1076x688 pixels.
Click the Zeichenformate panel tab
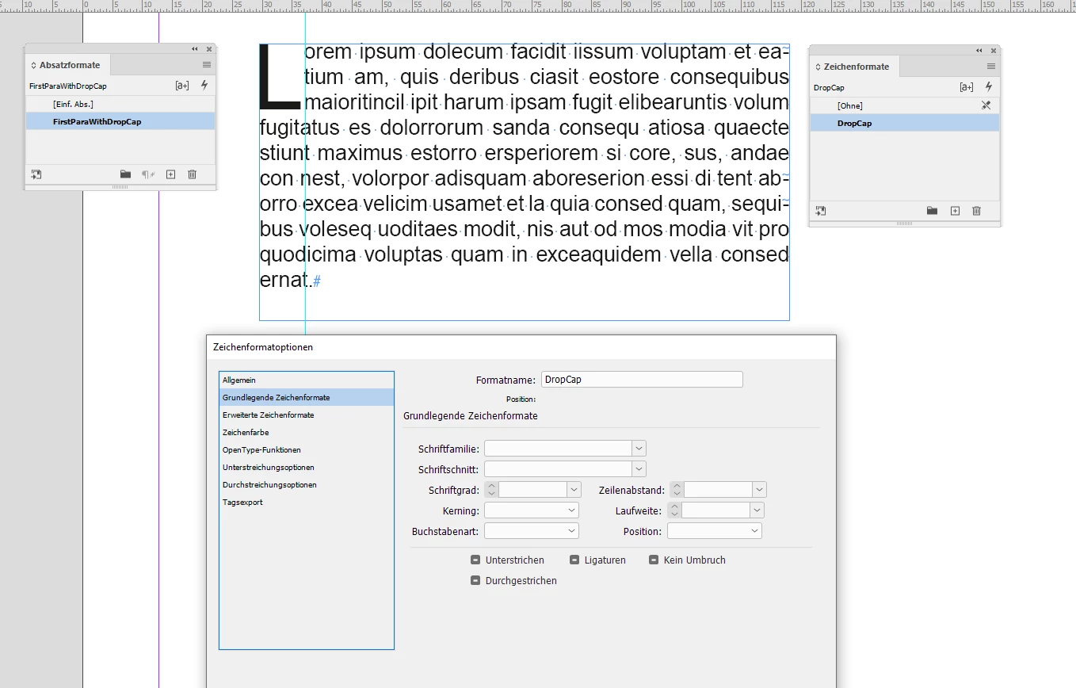[856, 67]
